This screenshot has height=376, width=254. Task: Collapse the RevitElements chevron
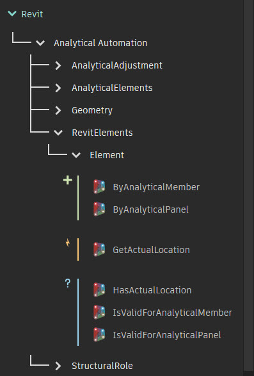coord(58,133)
